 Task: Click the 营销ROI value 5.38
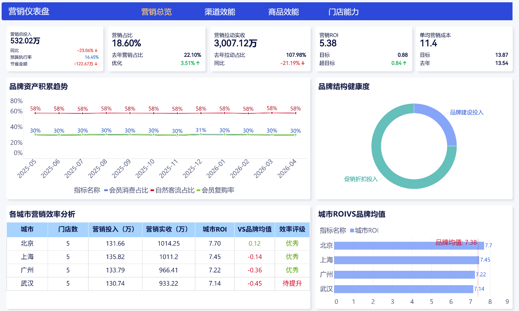tap(328, 43)
